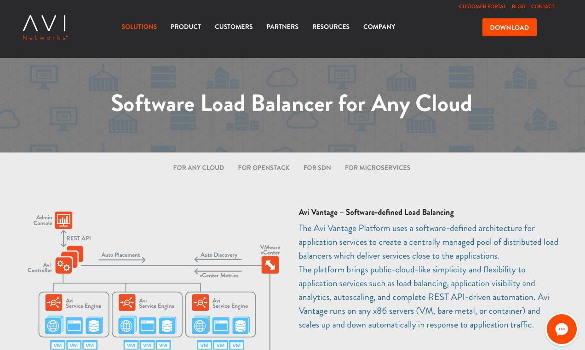Click globe icon in third Service Engine box
The width and height of the screenshot is (585, 350).
point(200,325)
